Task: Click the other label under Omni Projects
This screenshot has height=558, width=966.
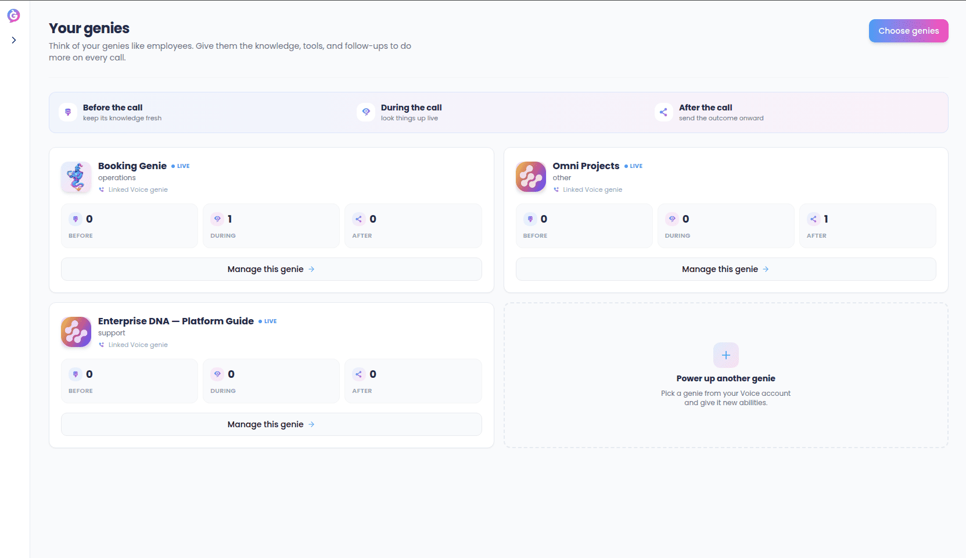Action: (x=562, y=178)
